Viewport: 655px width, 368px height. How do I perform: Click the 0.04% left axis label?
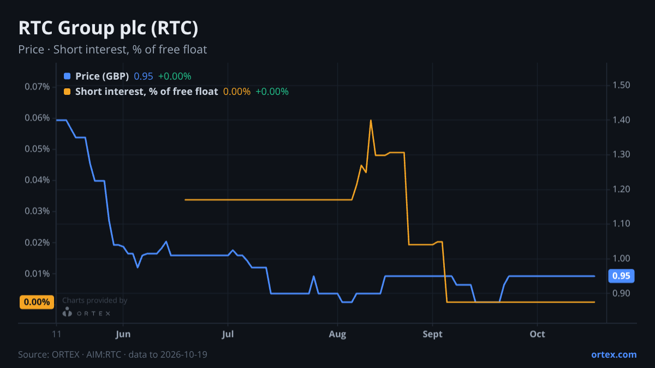coord(37,180)
